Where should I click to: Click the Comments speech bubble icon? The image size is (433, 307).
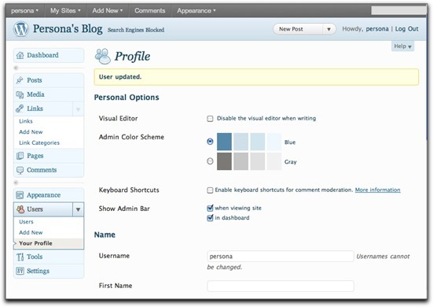pyautogui.click(x=20, y=170)
